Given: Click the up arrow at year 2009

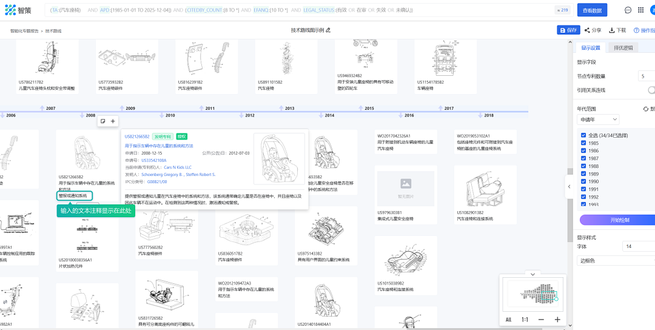Looking at the screenshot, I should coord(122,108).
